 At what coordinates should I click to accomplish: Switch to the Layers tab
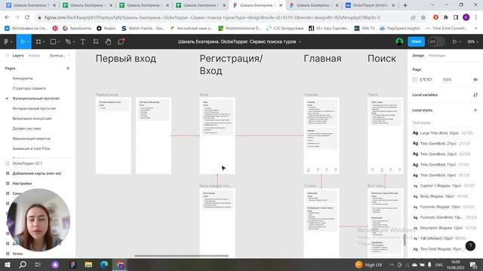[18, 55]
